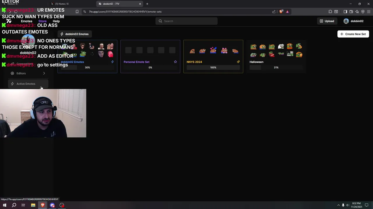Click the volume speaker tray icon
The width and height of the screenshot is (373, 209).
(x=347, y=205)
